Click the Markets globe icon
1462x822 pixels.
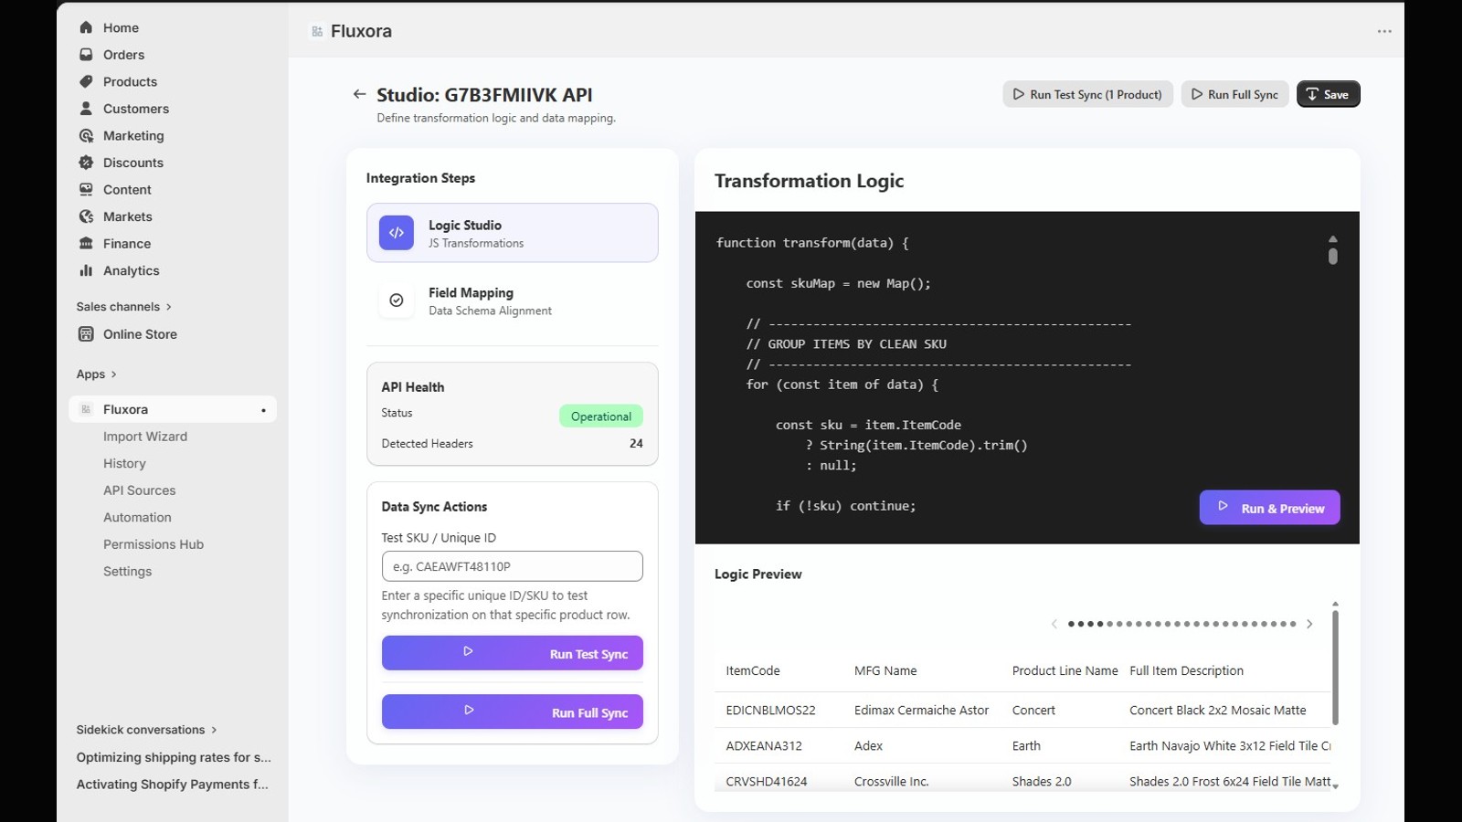pyautogui.click(x=86, y=216)
